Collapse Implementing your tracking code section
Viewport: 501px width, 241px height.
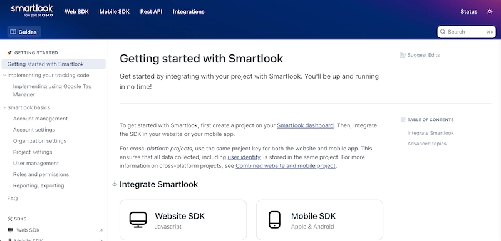[x=4, y=76]
